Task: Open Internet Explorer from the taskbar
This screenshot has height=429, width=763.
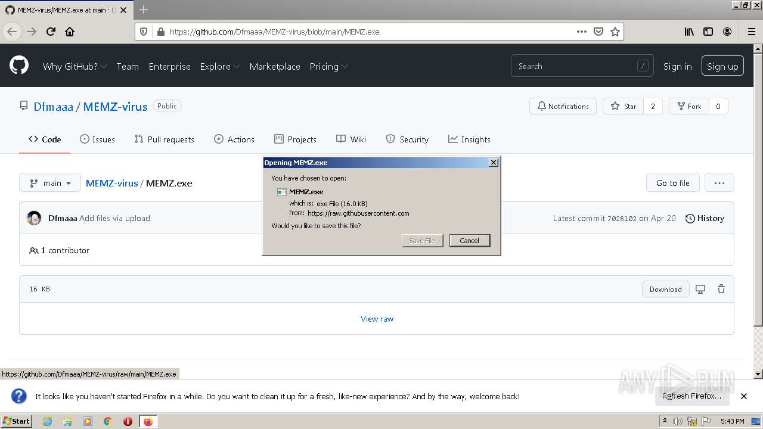Action: 47,421
